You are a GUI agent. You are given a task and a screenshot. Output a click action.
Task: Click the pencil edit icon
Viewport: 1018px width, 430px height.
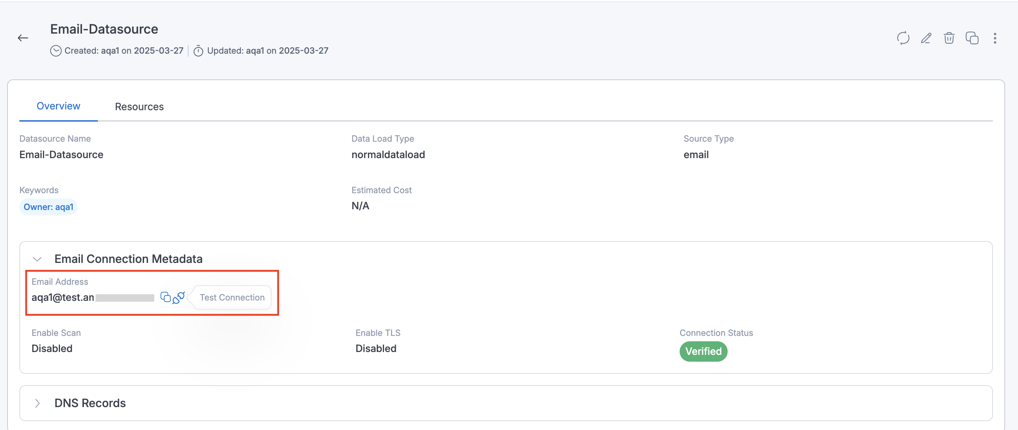pyautogui.click(x=926, y=38)
